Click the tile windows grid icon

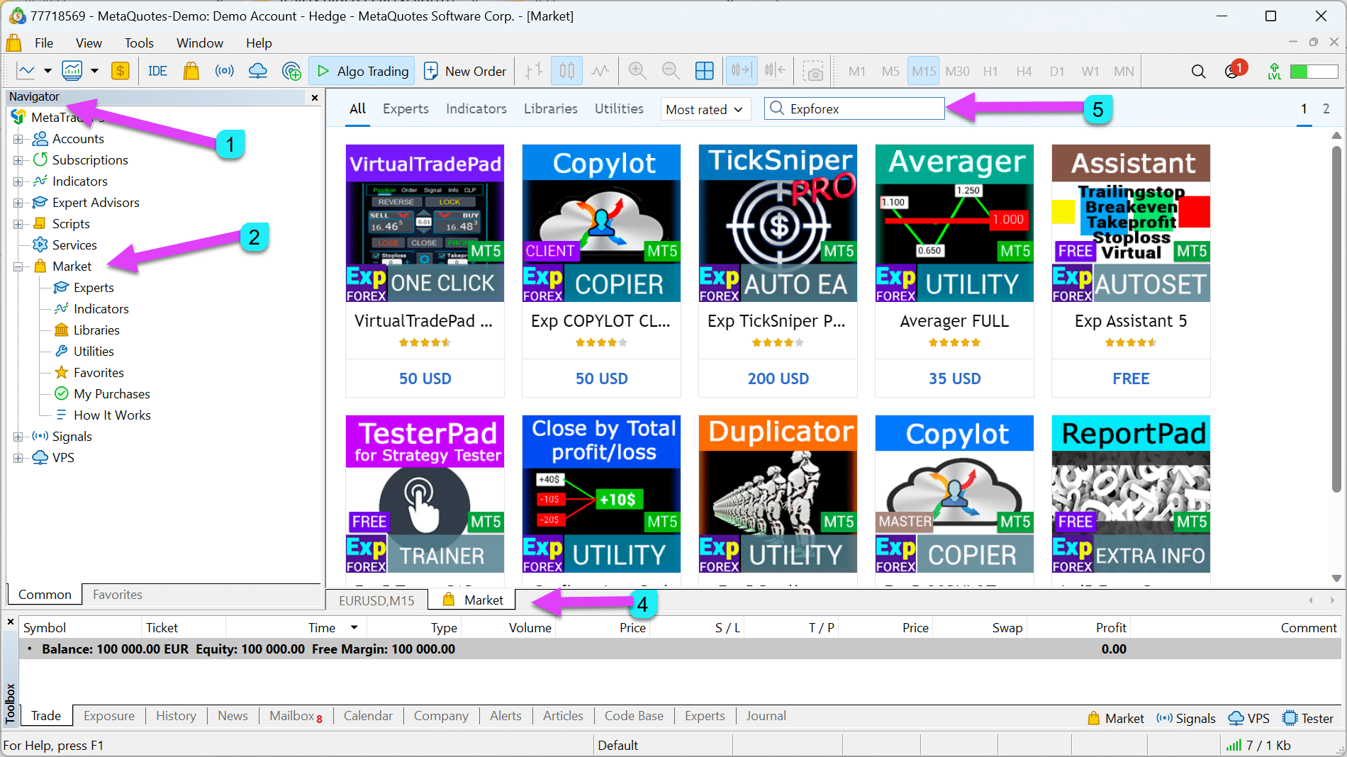704,71
